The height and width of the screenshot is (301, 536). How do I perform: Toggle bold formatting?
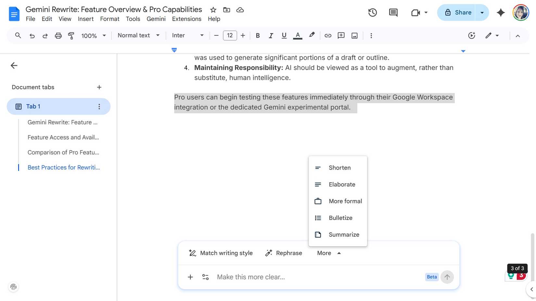coord(258,36)
